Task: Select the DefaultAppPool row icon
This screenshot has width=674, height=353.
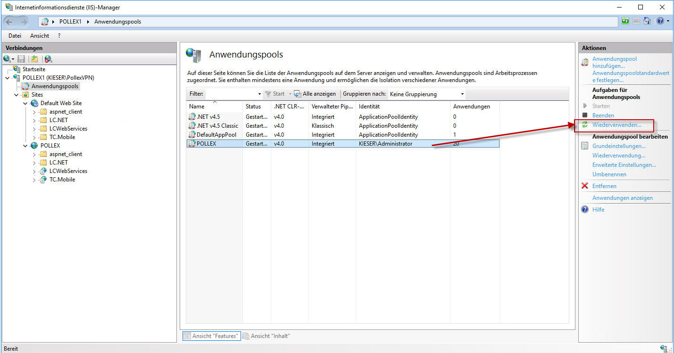Action: (x=191, y=135)
